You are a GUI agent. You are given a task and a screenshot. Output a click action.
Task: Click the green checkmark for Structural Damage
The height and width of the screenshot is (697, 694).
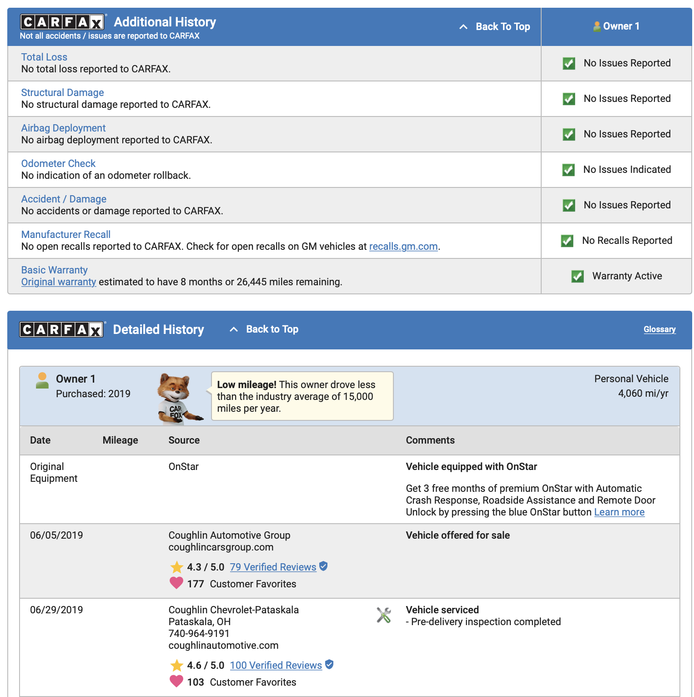(568, 99)
